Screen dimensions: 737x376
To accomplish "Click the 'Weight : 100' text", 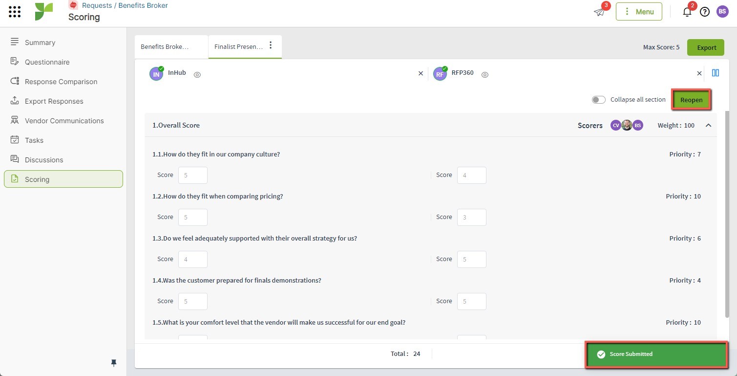I will click(x=676, y=125).
